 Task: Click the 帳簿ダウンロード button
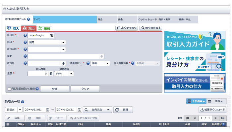[212, 110]
